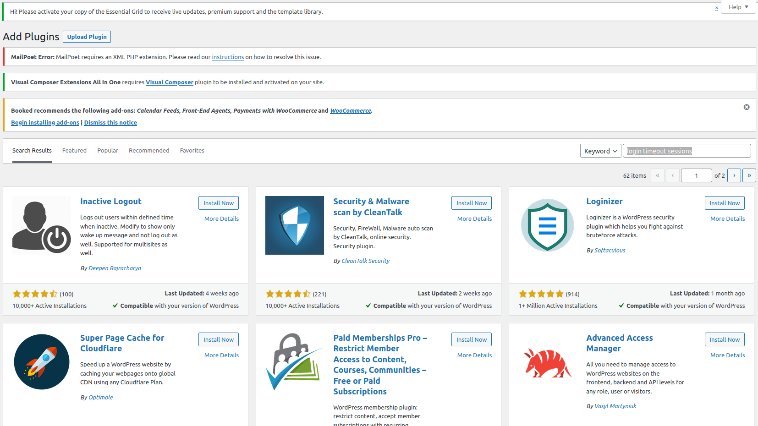Open the Visual Composer plugin link
758x426 pixels.
click(170, 82)
